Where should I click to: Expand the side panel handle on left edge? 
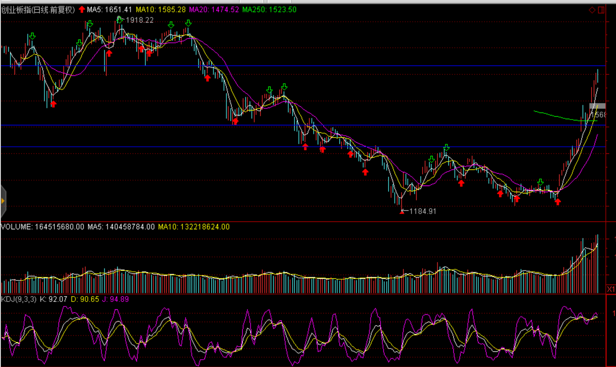point(3,201)
